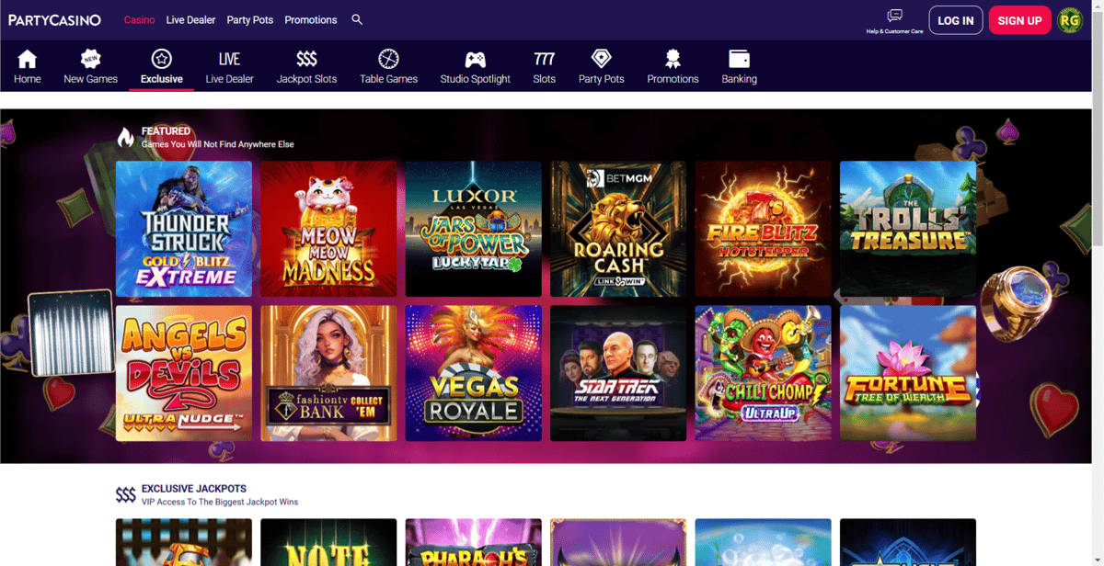The height and width of the screenshot is (566, 1104).
Task: Open Banking wallet icon
Action: coord(739,59)
